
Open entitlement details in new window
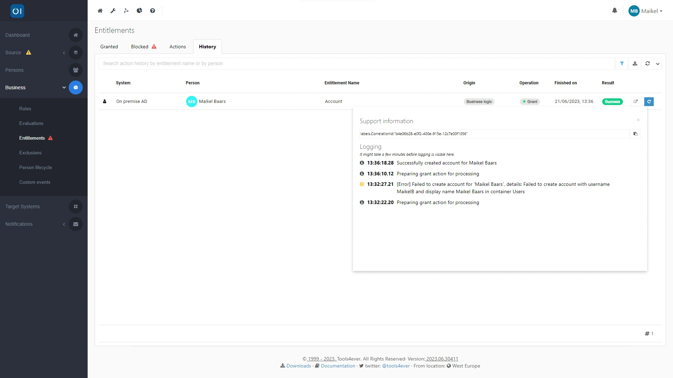click(635, 101)
